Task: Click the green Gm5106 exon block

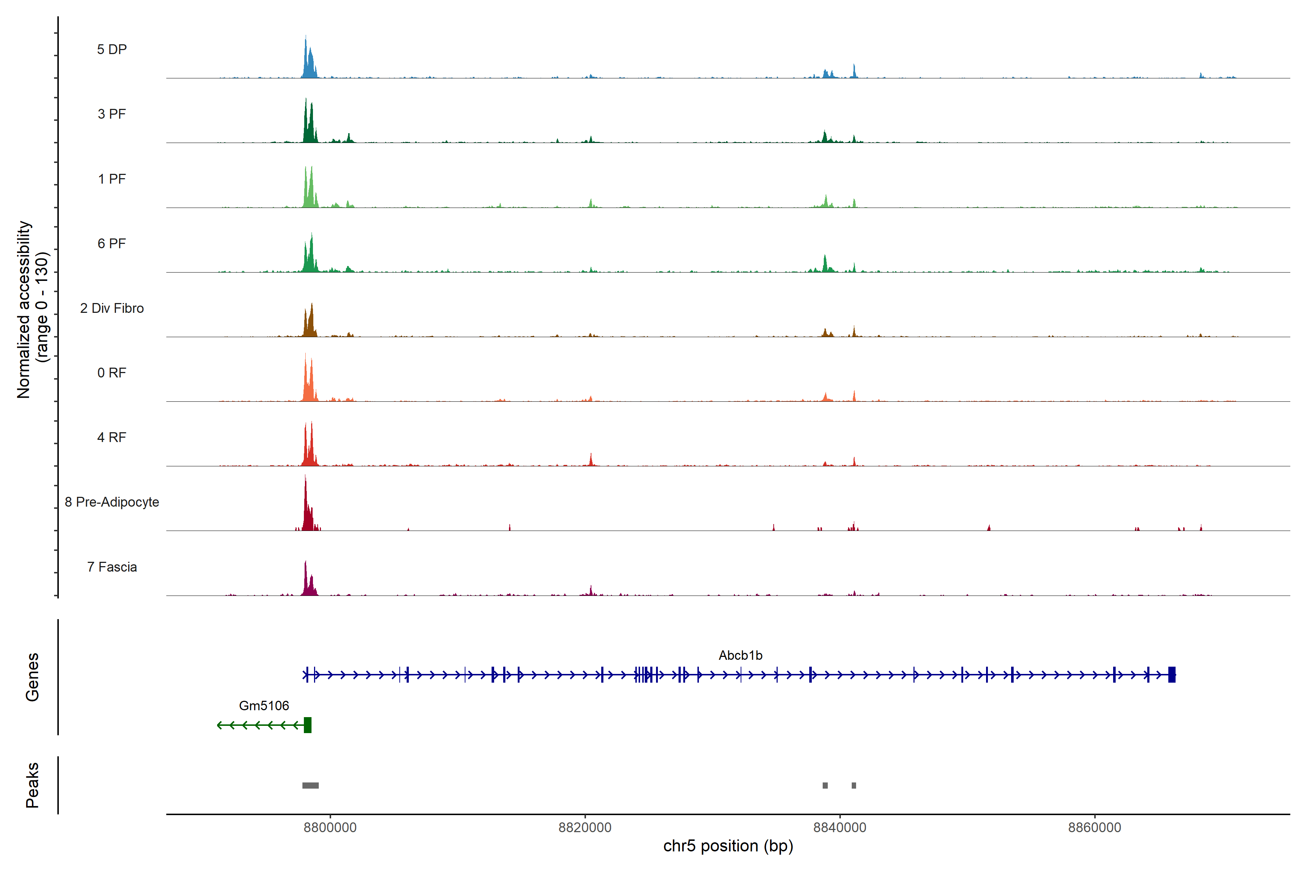Action: point(308,725)
